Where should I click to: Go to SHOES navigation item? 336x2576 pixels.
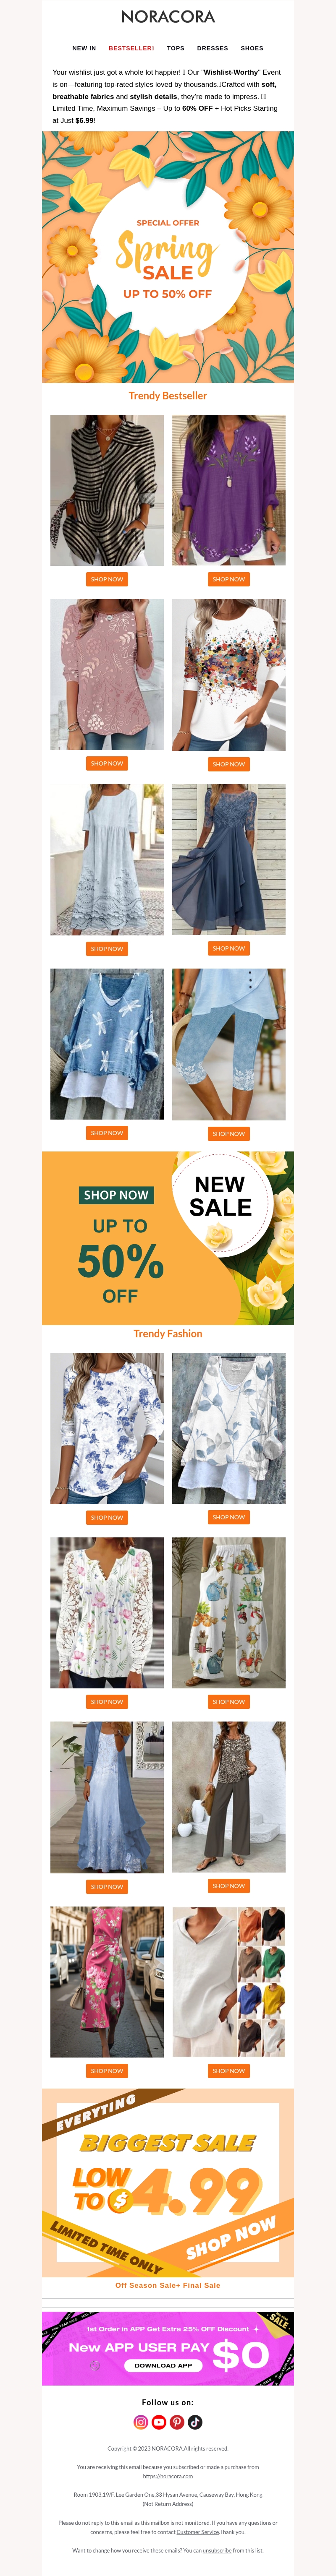tap(252, 48)
